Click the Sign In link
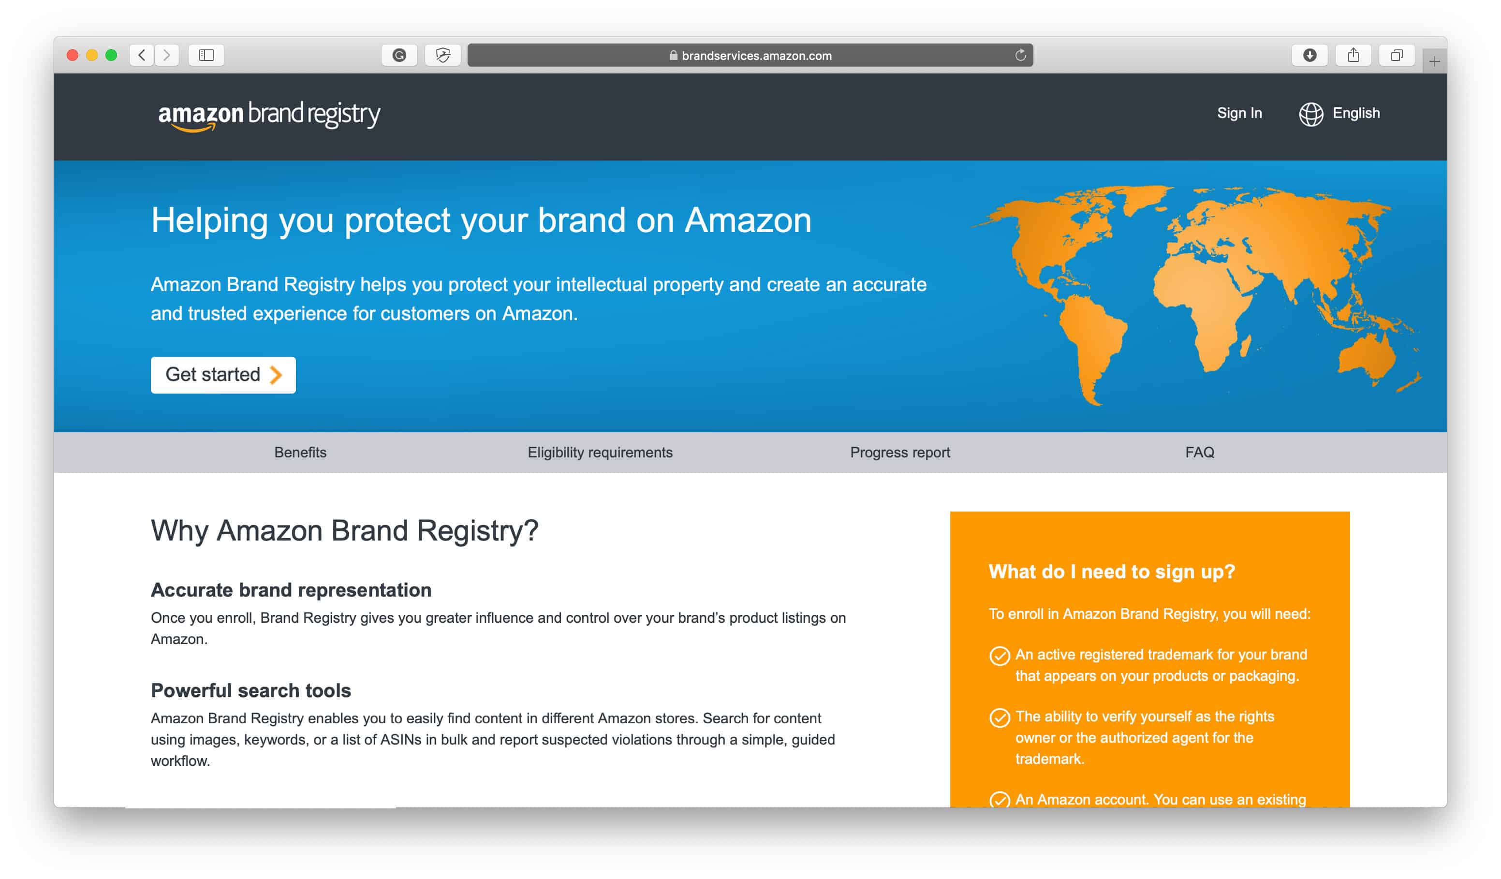This screenshot has width=1501, height=879. pyautogui.click(x=1238, y=113)
